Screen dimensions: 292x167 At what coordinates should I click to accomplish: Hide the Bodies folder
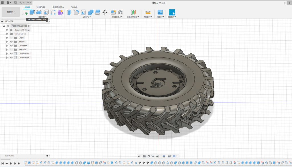[x=11, y=42]
